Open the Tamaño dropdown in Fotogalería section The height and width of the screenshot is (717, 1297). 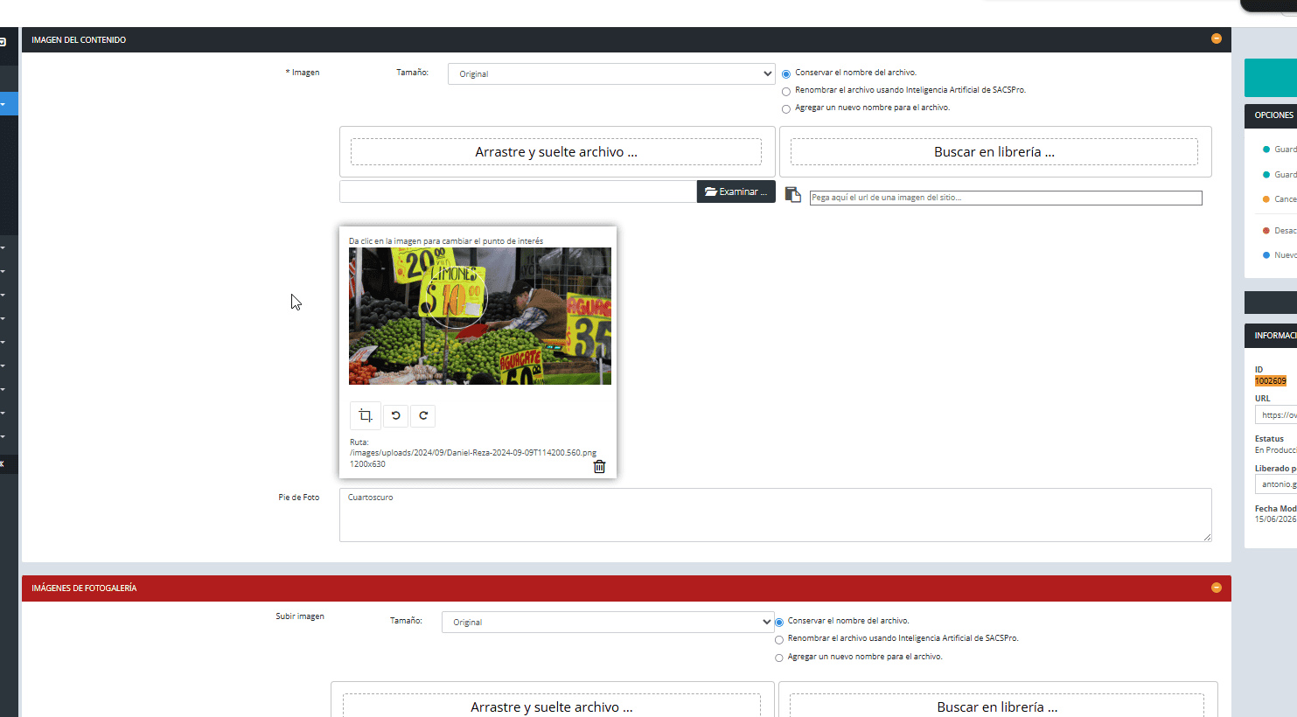608,622
